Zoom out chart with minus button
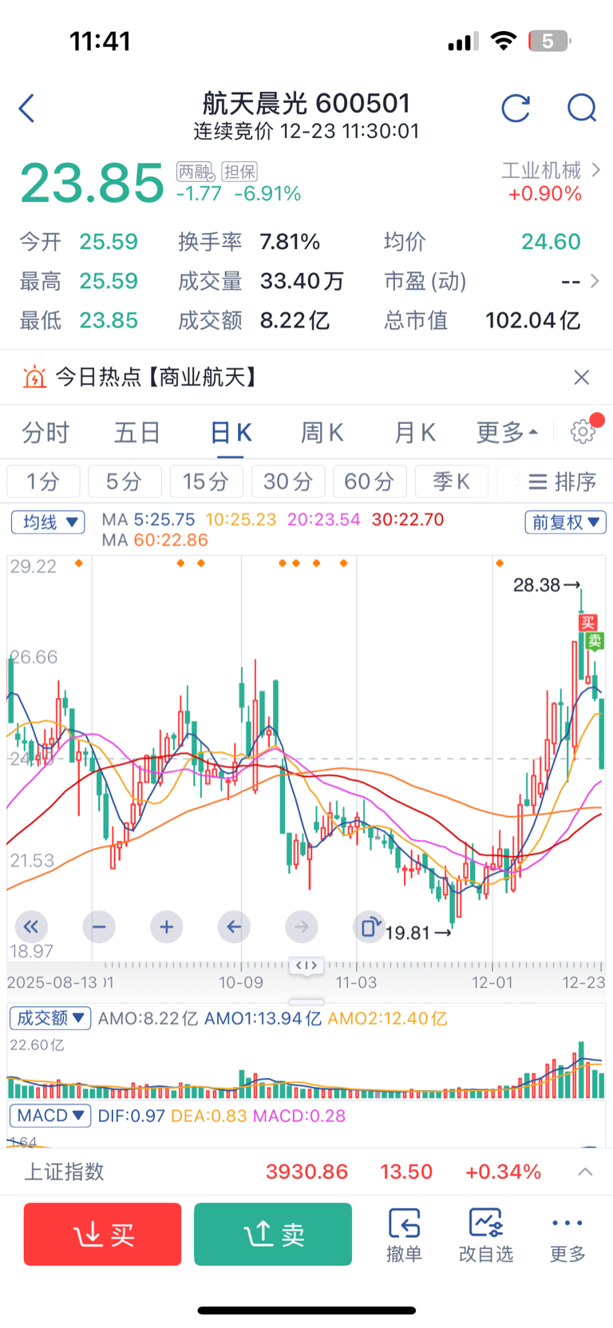 point(99,926)
